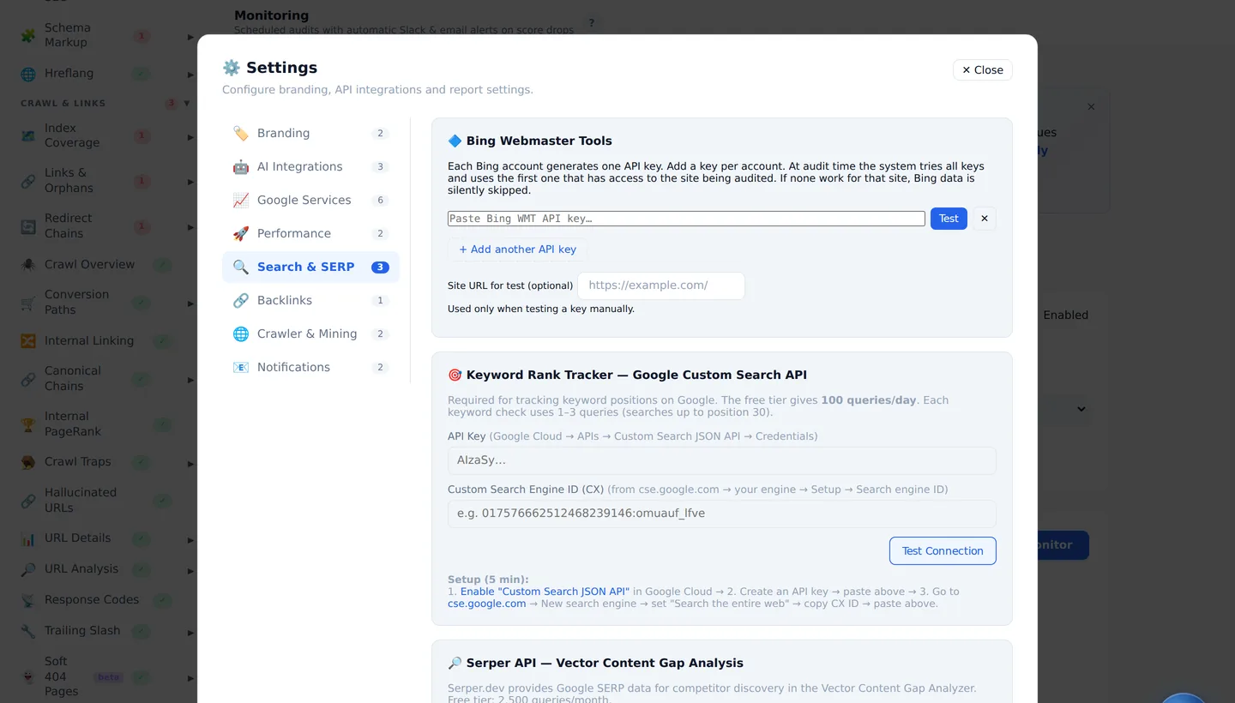The height and width of the screenshot is (703, 1235).
Task: Open Hallucinated URLs in the sidebar
Action: [x=80, y=500]
